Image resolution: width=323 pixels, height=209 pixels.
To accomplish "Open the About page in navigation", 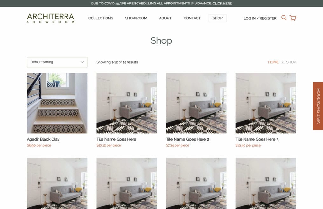I will (165, 18).
